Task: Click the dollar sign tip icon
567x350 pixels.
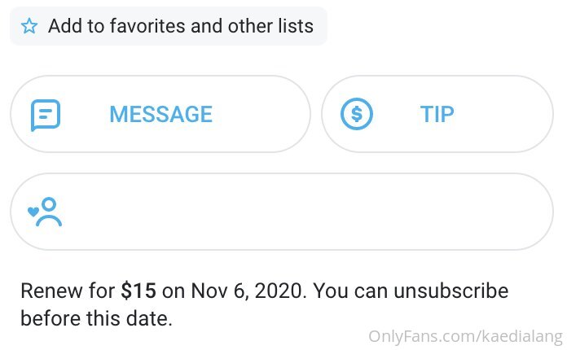Action: [x=357, y=114]
